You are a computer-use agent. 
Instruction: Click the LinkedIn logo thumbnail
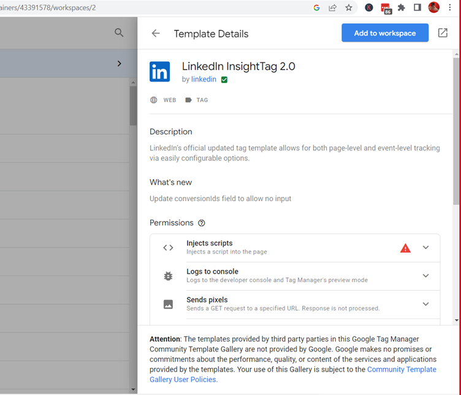tap(159, 72)
